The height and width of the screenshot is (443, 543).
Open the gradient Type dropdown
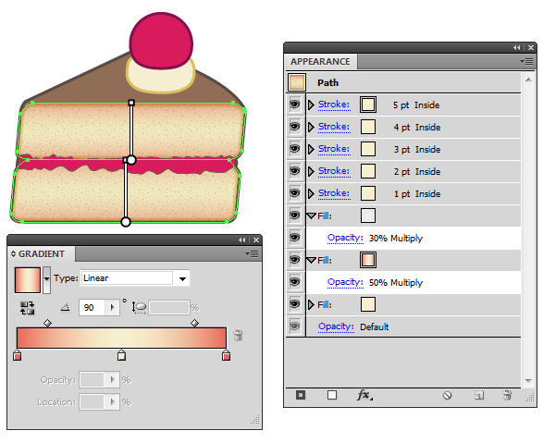click(182, 278)
